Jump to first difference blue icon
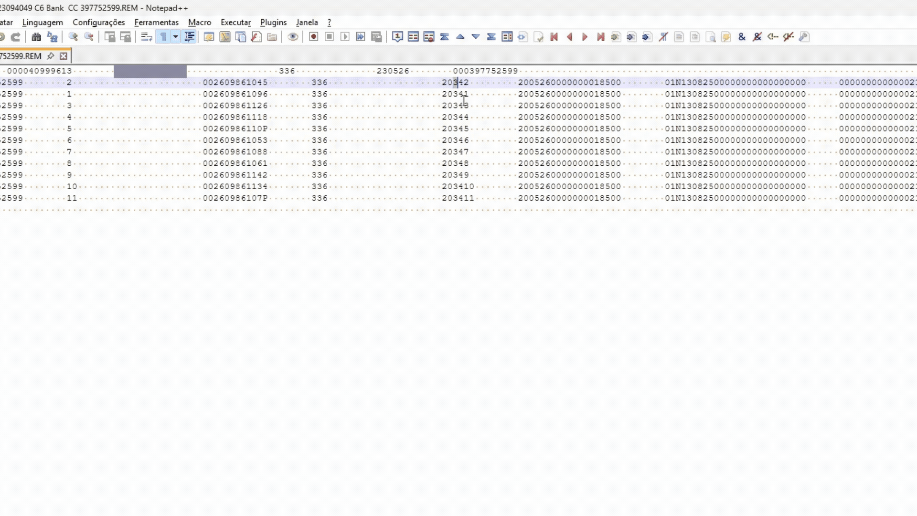Viewport: 917px width, 516px height. [x=445, y=37]
